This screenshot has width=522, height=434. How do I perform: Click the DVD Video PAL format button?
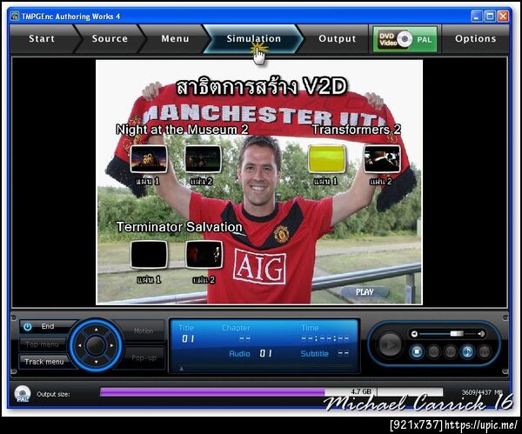coord(405,39)
